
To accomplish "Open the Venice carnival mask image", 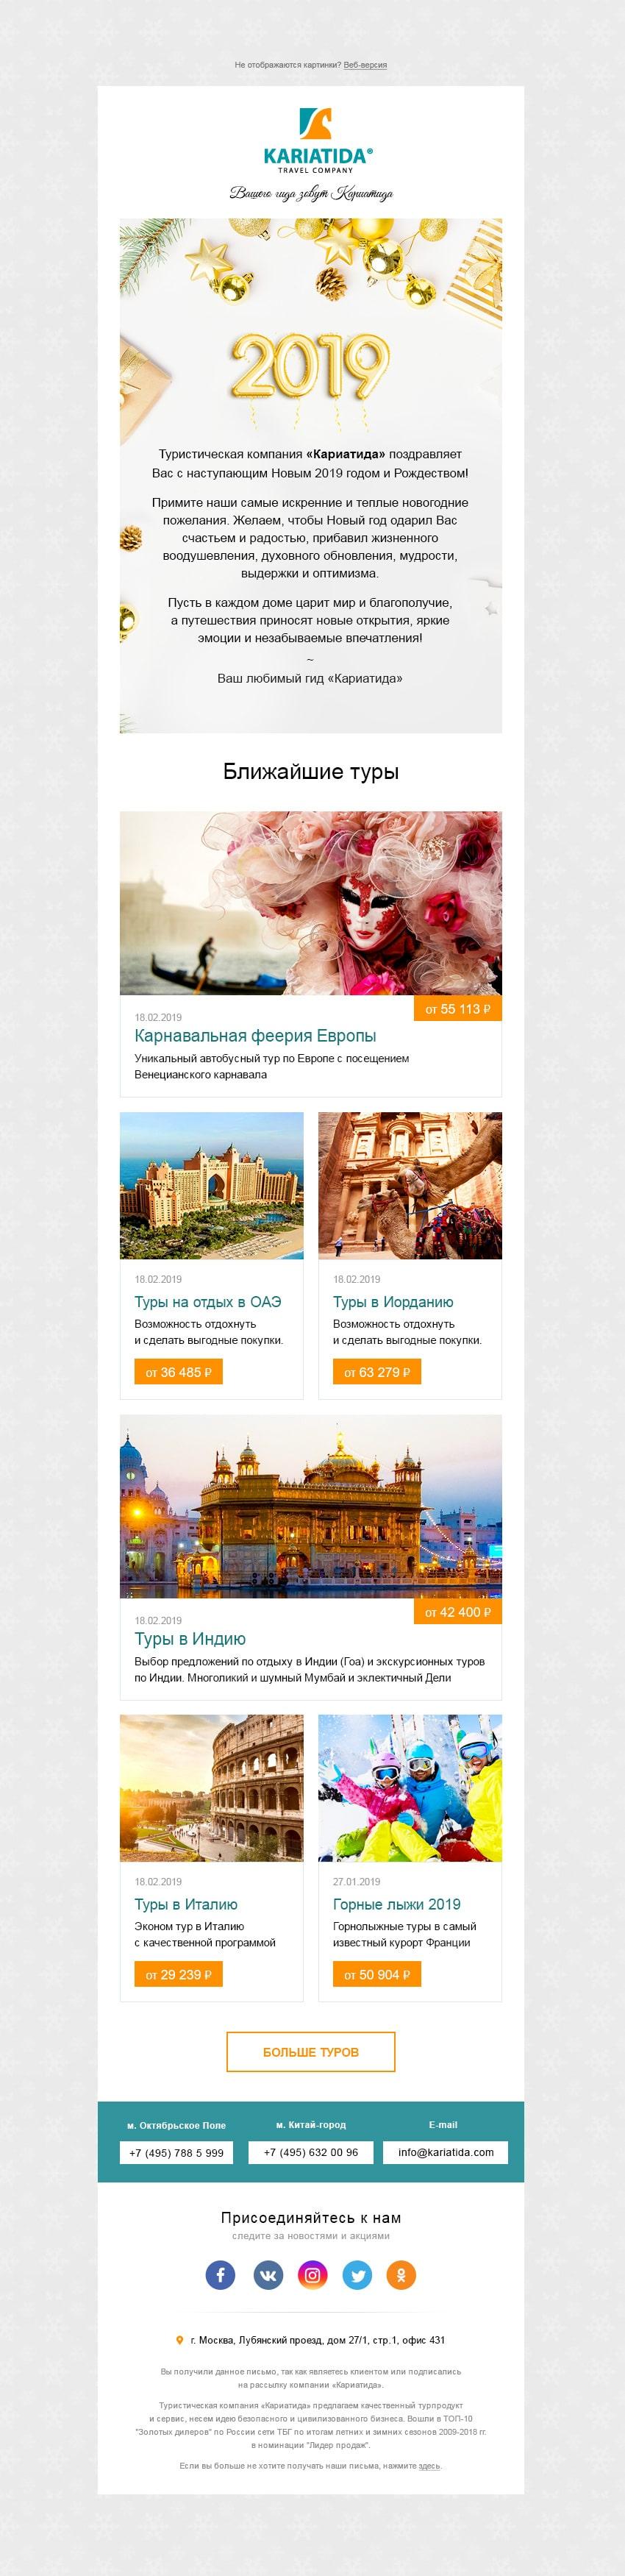I will click(311, 903).
